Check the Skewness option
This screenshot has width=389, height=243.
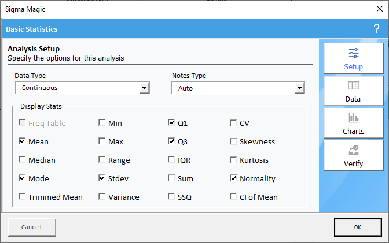(x=233, y=141)
